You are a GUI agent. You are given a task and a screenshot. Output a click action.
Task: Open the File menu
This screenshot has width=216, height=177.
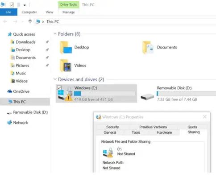coord(8,12)
